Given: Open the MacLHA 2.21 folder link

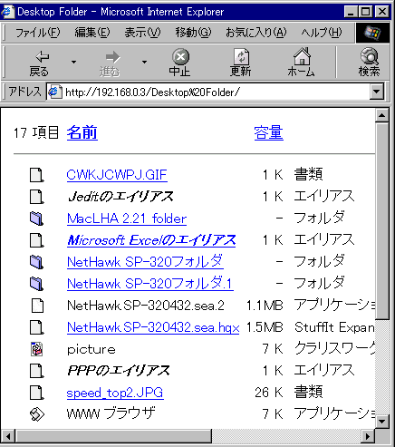Looking at the screenshot, I should click(x=127, y=219).
